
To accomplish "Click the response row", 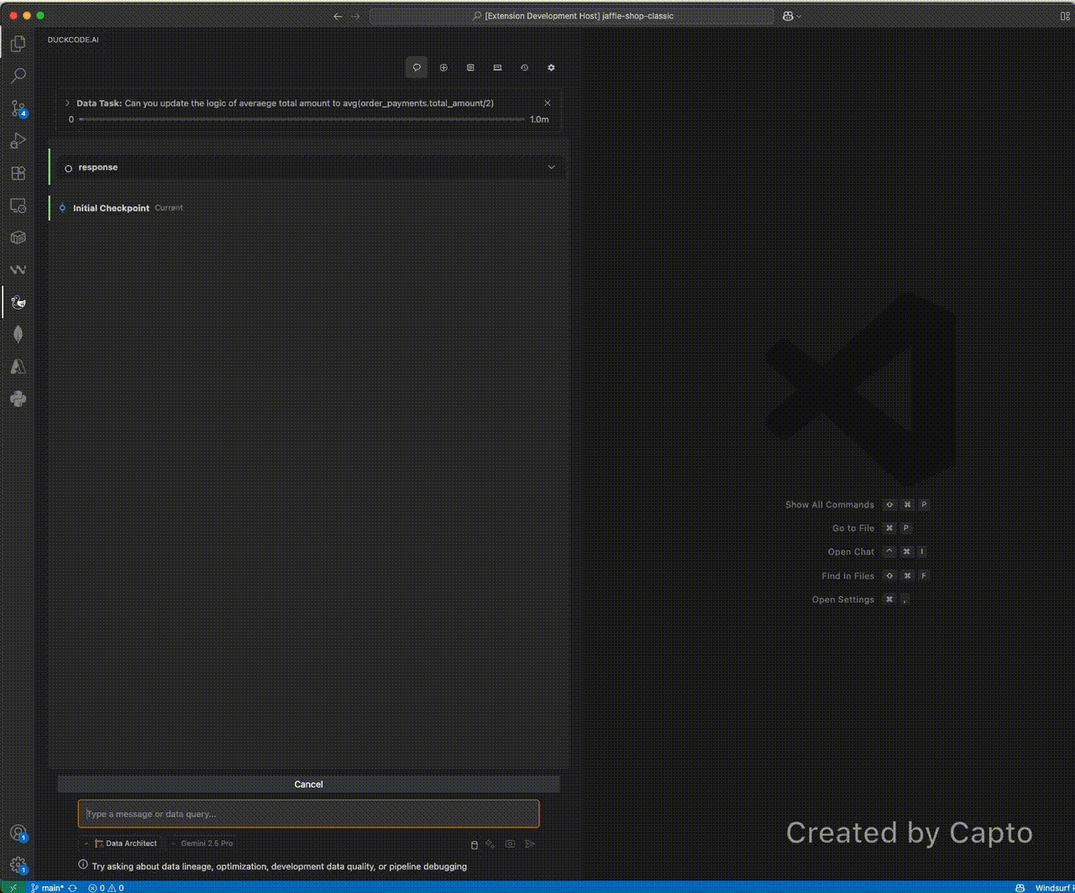I will (x=308, y=167).
